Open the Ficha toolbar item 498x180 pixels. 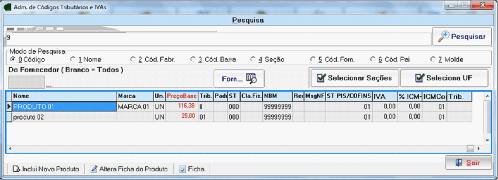pyautogui.click(x=192, y=169)
